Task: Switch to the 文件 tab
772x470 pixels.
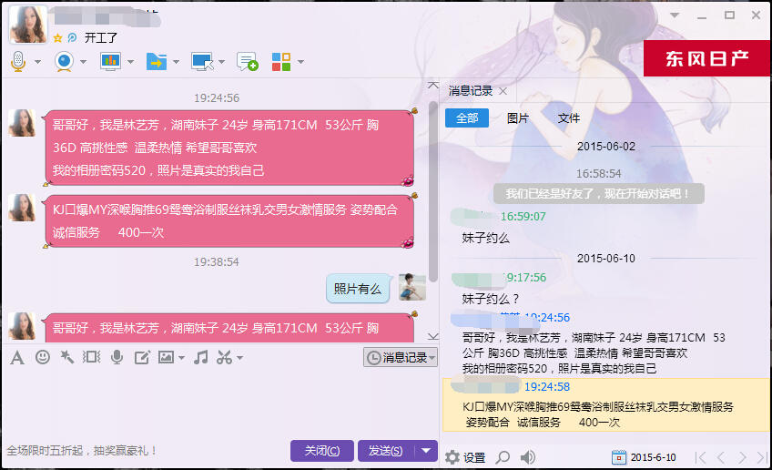Action: point(569,118)
